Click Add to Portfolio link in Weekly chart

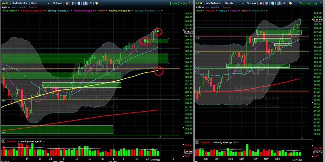pyautogui.click(x=213, y=7)
